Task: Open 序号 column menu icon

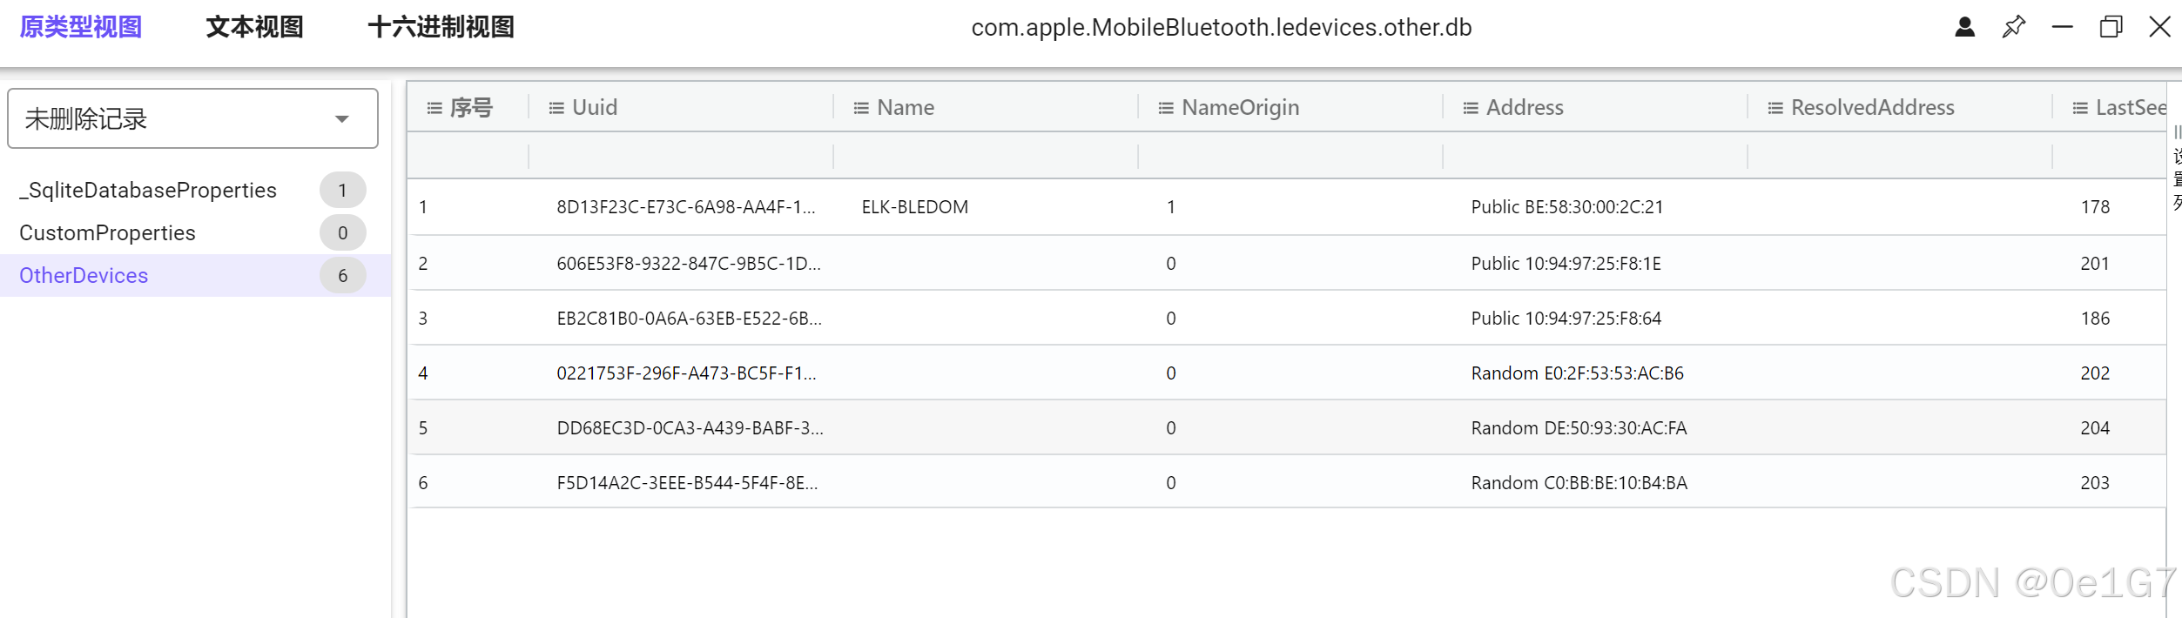Action: pyautogui.click(x=434, y=108)
